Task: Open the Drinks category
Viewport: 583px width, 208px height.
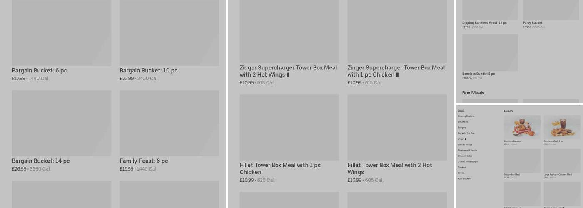Action: 461,173
